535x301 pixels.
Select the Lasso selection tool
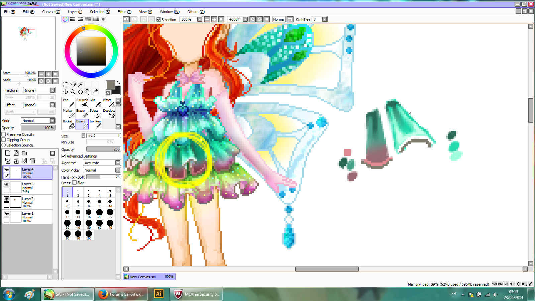pyautogui.click(x=73, y=85)
